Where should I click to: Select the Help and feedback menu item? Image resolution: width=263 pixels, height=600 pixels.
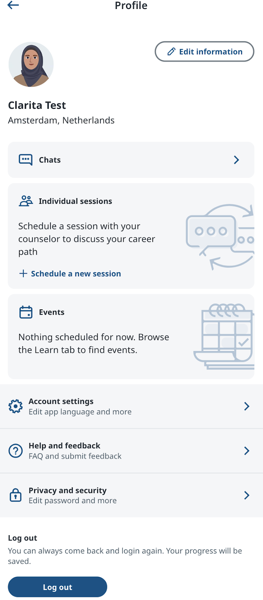click(113, 451)
